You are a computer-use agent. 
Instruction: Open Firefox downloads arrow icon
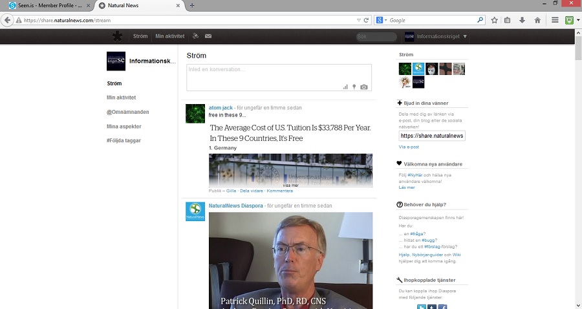pos(522,20)
